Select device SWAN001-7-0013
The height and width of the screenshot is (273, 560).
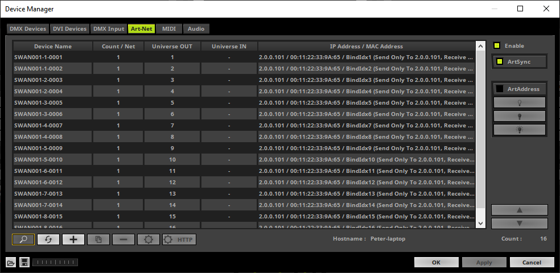pyautogui.click(x=53, y=194)
